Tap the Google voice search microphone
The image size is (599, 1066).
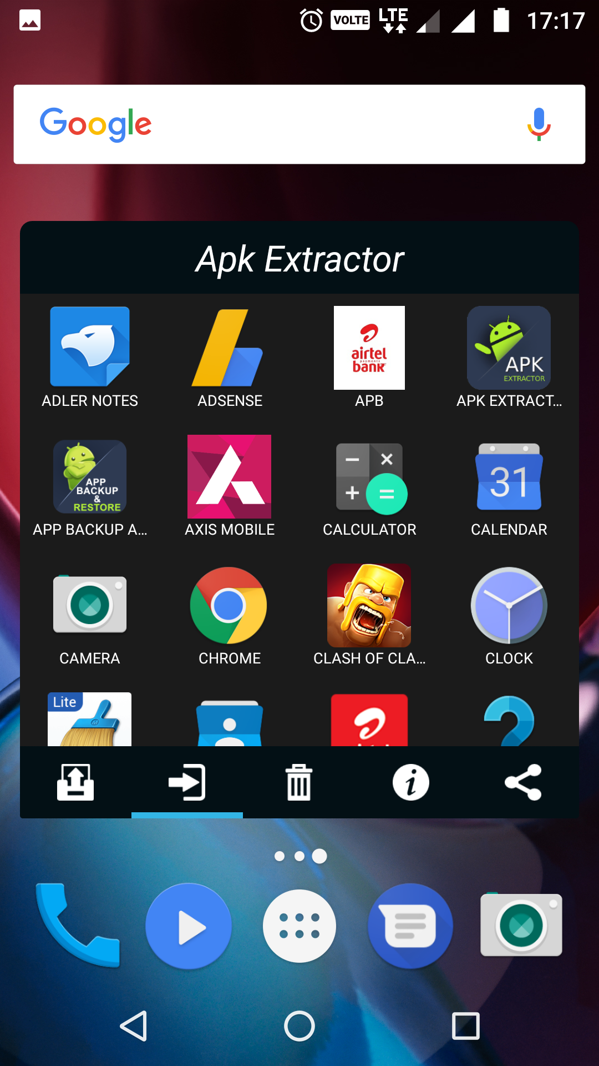coord(539,124)
